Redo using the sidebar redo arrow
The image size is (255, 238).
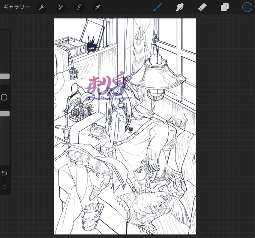tap(4, 186)
